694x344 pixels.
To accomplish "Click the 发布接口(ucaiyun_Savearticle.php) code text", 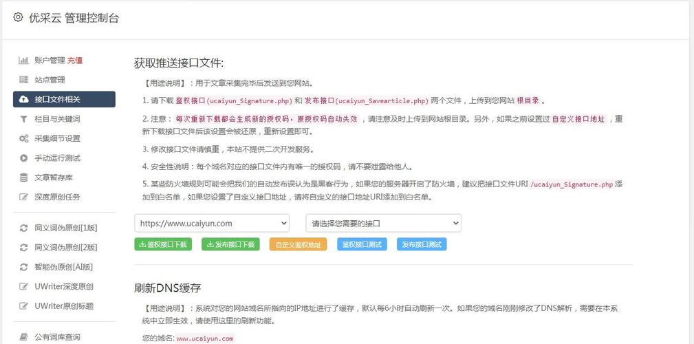I will click(367, 100).
